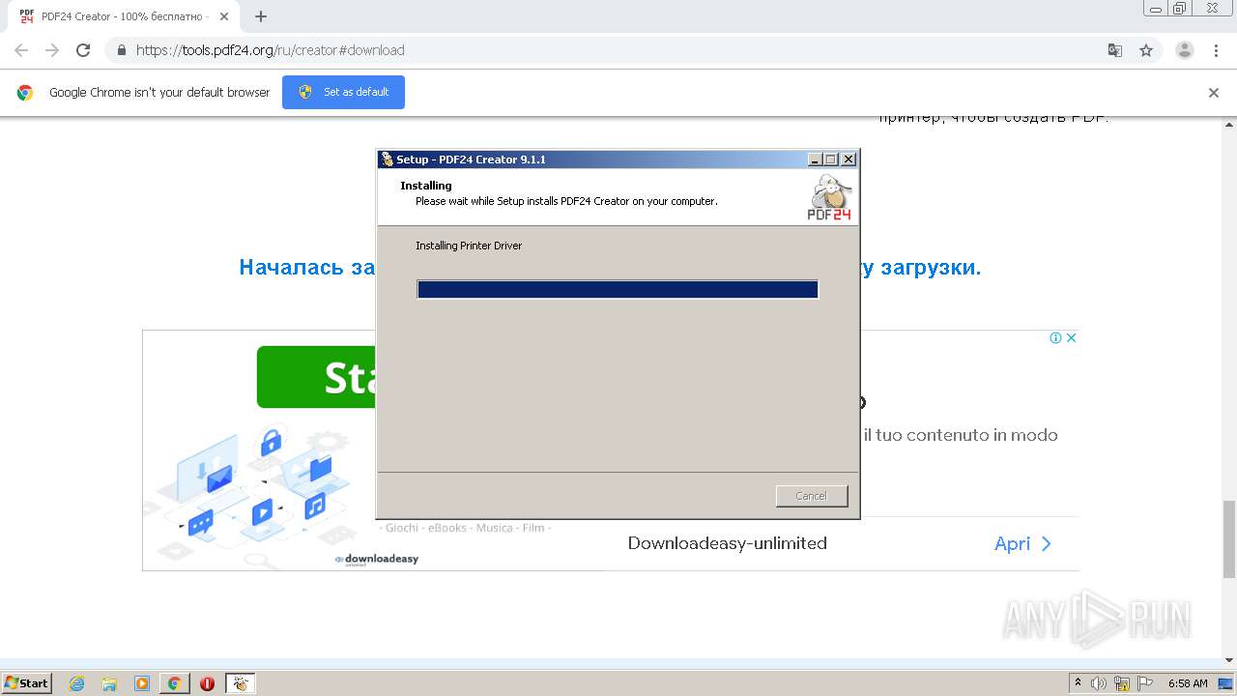The width and height of the screenshot is (1237, 696).
Task: Click the AdChoices info icon on ad
Action: [x=1056, y=337]
